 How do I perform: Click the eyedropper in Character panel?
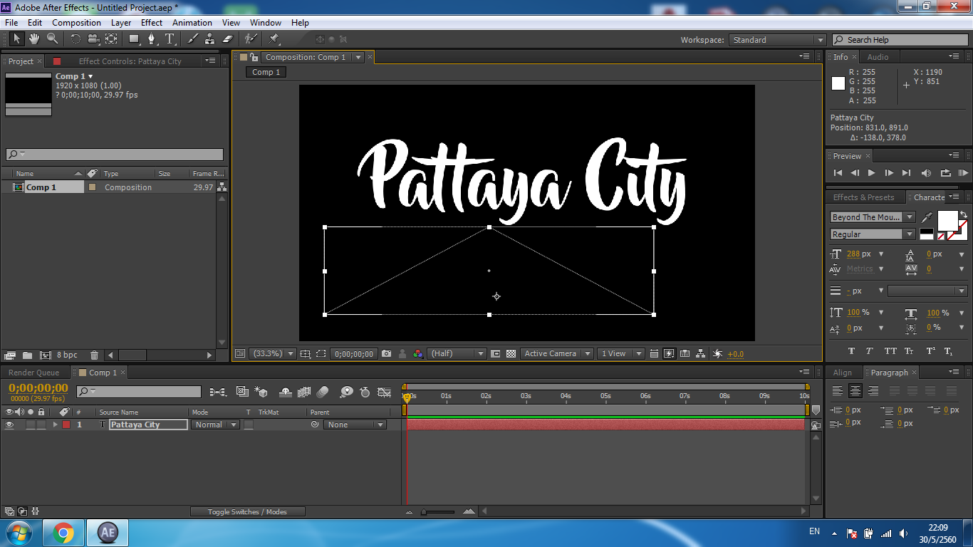[927, 217]
